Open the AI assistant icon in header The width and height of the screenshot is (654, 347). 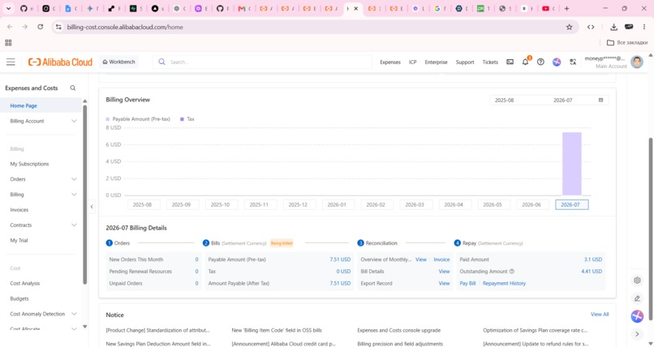tap(557, 62)
